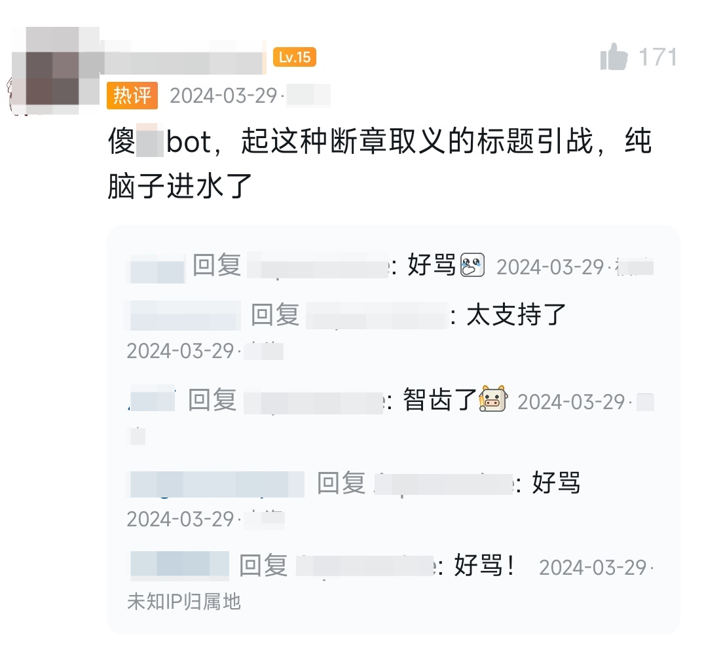
Task: Click the main comment's 2024-03-29 date
Action: tap(223, 96)
